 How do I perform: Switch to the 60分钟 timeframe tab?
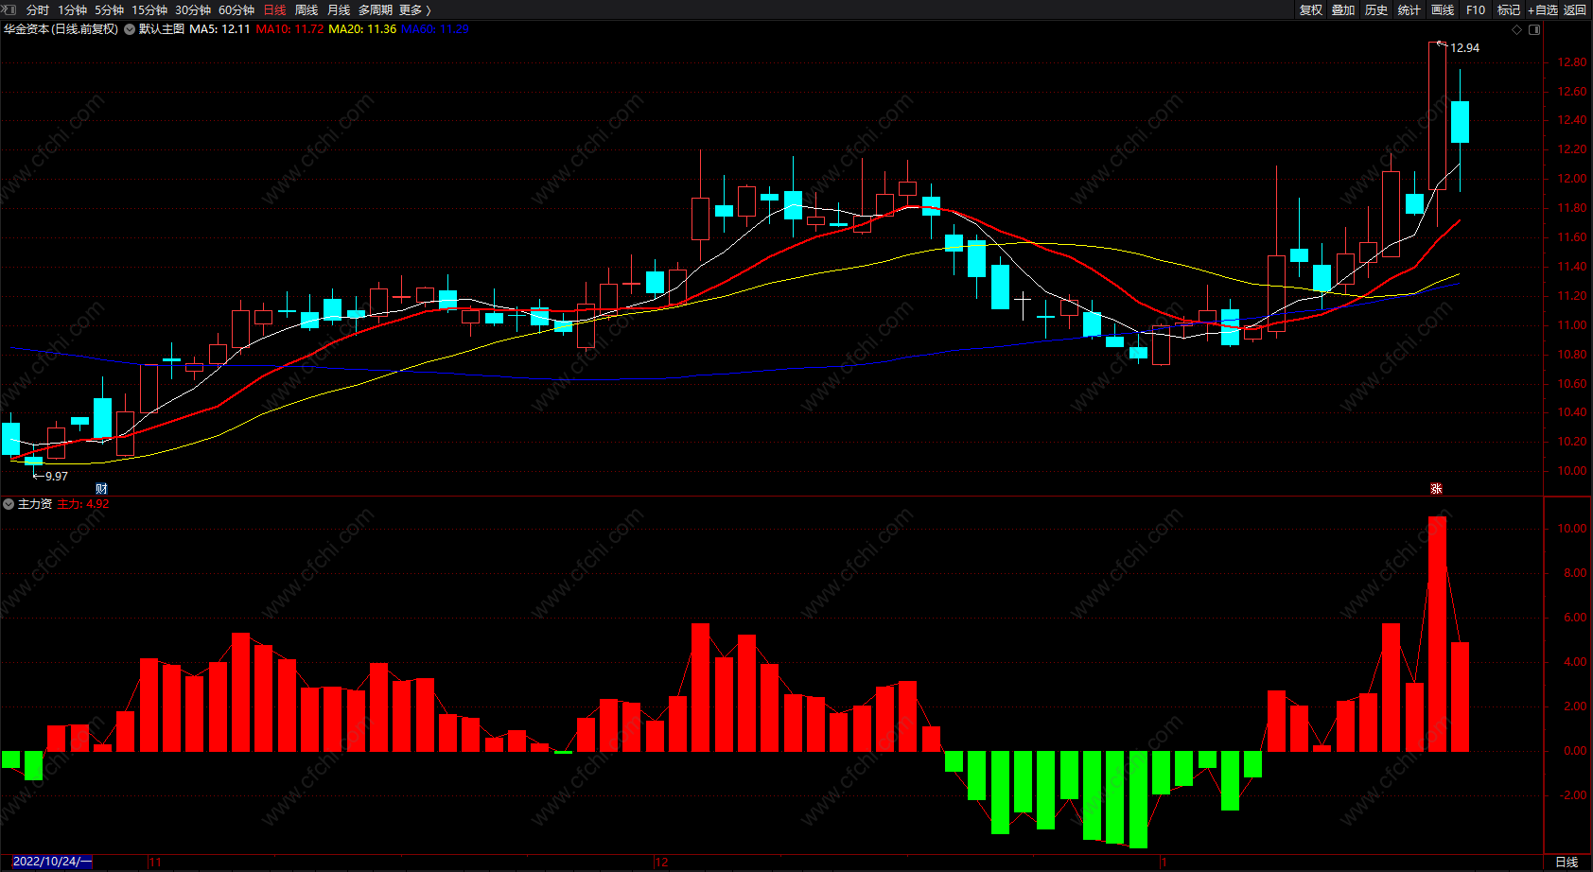pyautogui.click(x=236, y=9)
